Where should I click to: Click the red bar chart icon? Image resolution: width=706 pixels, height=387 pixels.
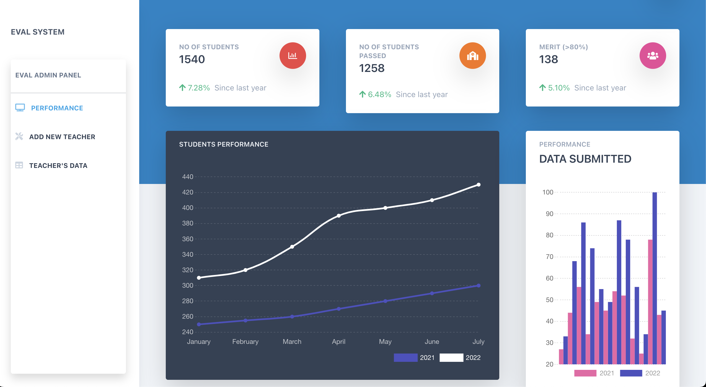(293, 56)
